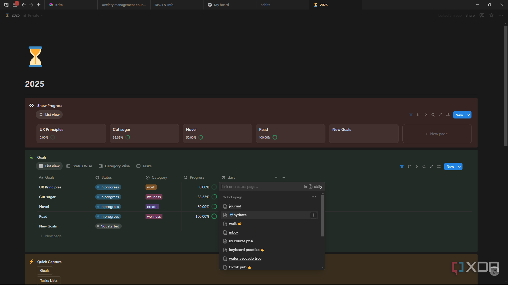This screenshot has width=508, height=285.
Task: Click New button in Goals database
Action: pos(450,167)
